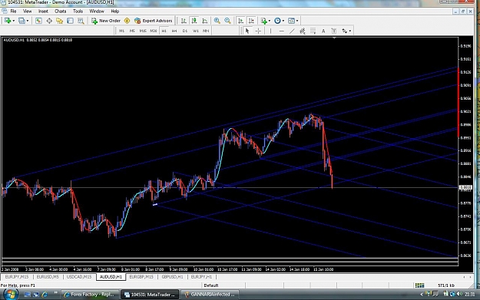Open GANNARIAinfected taskbar window
480x300 pixels.
[x=209, y=295]
